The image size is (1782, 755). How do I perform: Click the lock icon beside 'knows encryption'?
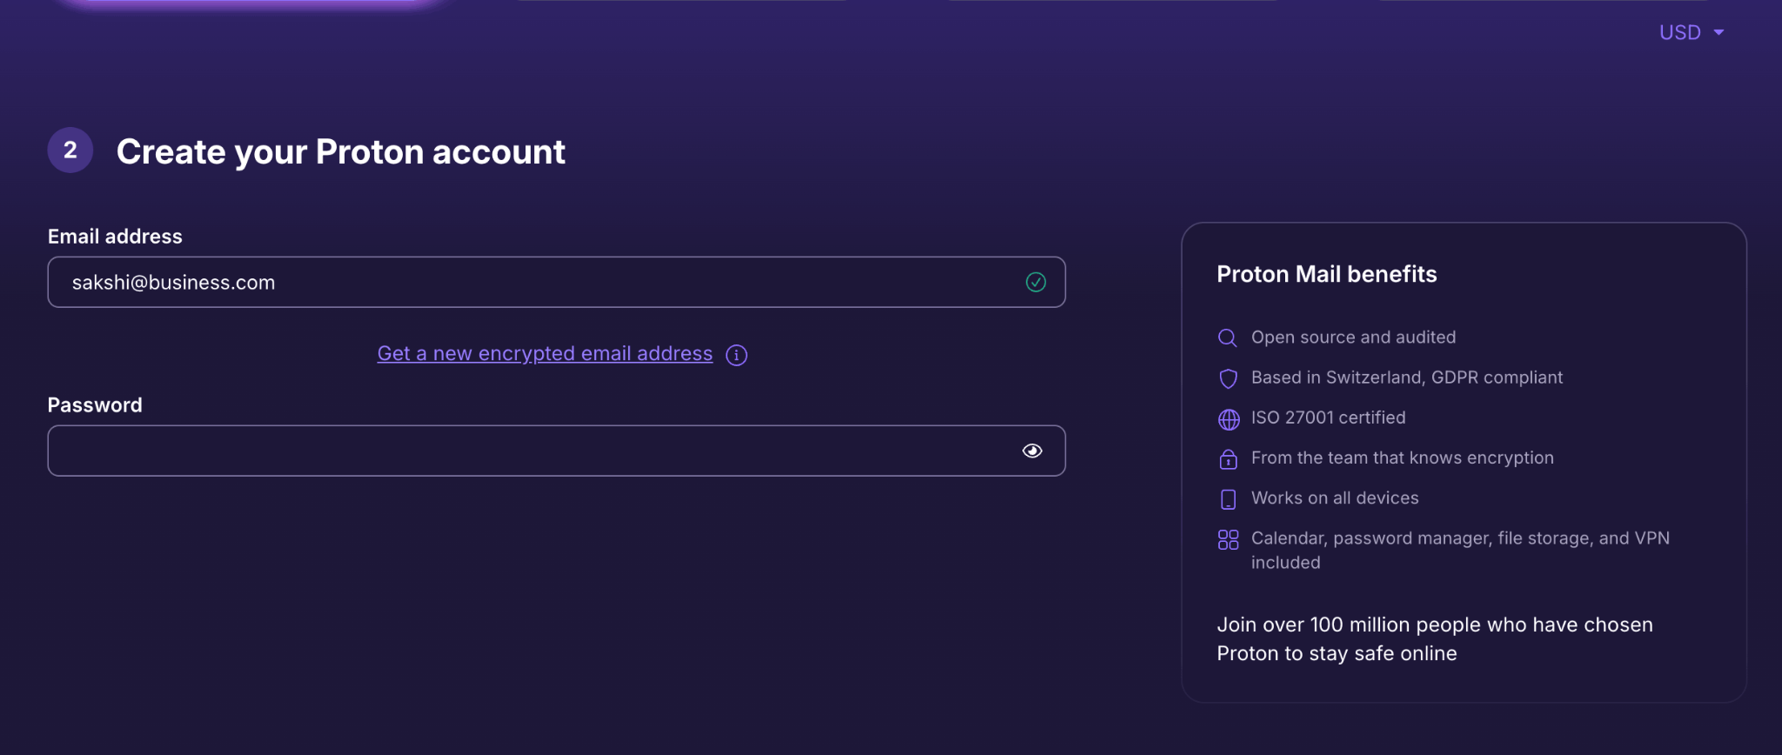click(x=1228, y=458)
